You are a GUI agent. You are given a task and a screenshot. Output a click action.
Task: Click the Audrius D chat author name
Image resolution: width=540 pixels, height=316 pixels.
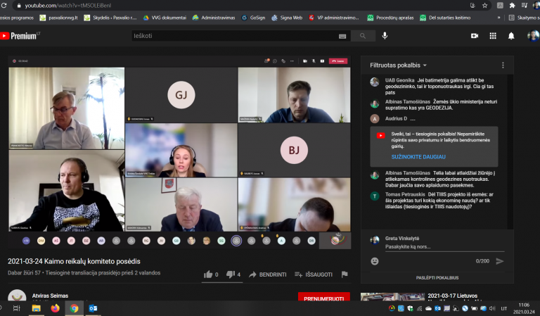coord(396,118)
